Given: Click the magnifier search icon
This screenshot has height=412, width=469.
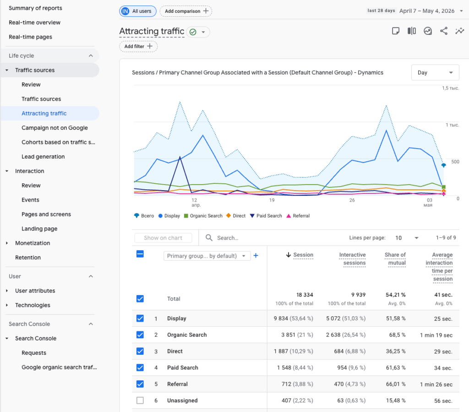Looking at the screenshot, I should click(x=209, y=237).
